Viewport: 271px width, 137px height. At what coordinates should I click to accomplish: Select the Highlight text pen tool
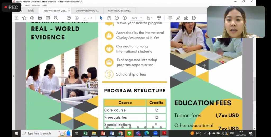tap(178, 18)
